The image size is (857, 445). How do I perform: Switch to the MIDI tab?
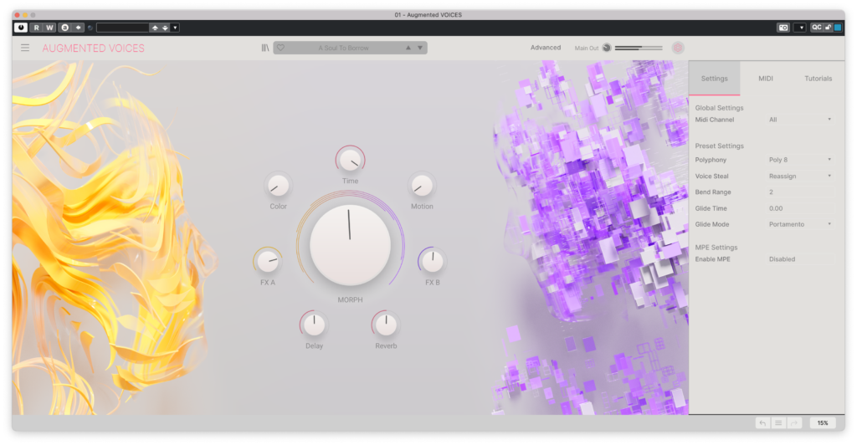[x=765, y=78]
